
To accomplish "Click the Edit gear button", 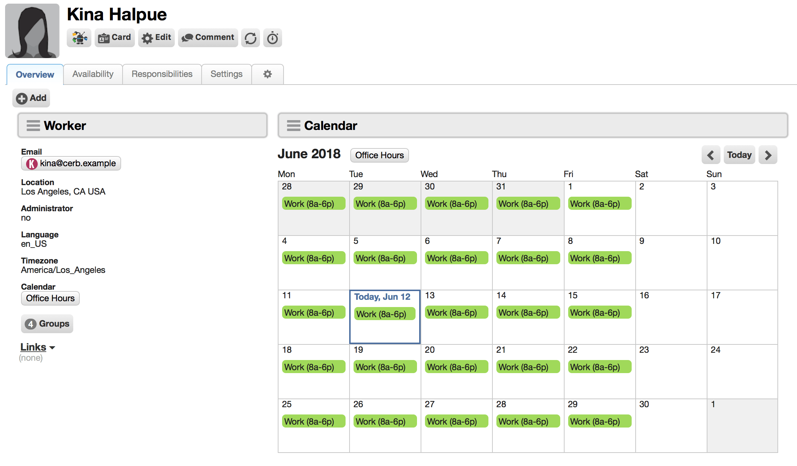I will tap(156, 38).
